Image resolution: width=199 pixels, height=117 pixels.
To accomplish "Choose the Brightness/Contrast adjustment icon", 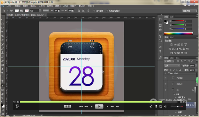I will tap(171, 45).
